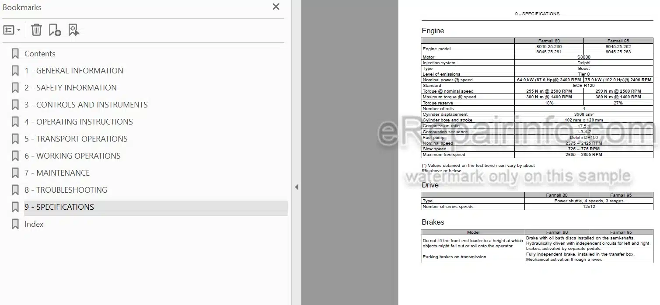This screenshot has height=305, width=660.
Task: Add a new bookmark
Action: tap(55, 30)
